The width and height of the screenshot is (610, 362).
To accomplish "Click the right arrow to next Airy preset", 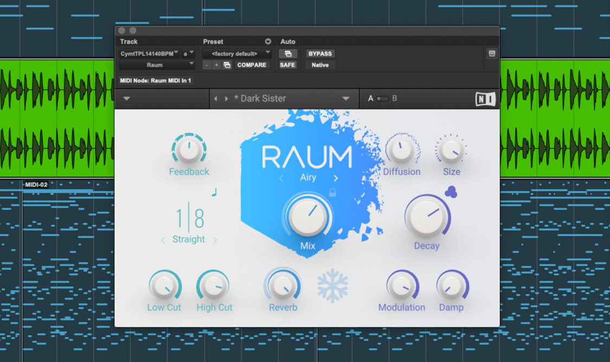I will point(335,178).
